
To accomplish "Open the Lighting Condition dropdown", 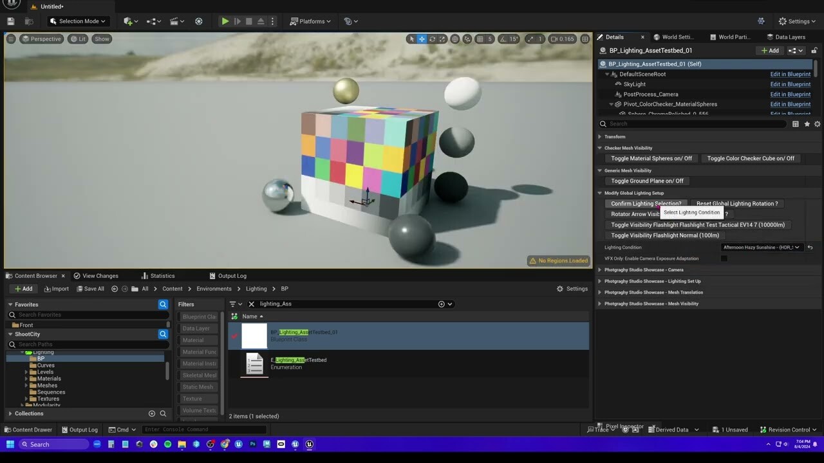I will (761, 247).
